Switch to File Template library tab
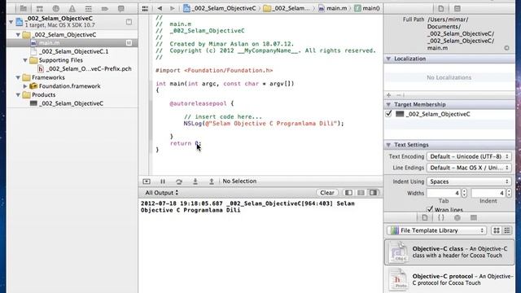This screenshot has width=521, height=293. coord(425,218)
